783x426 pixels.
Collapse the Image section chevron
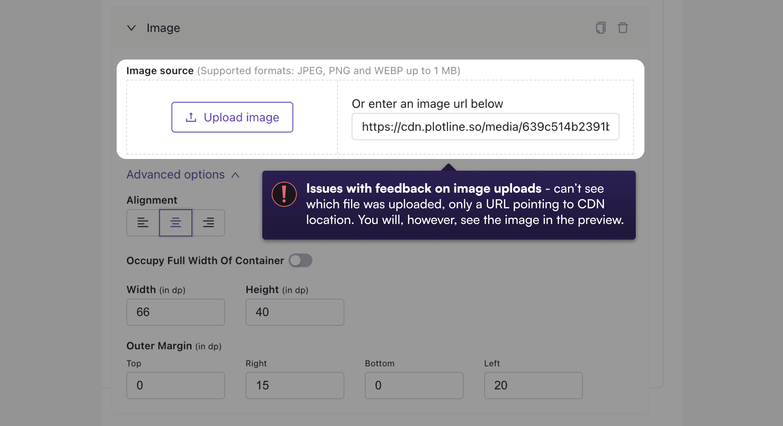(131, 28)
